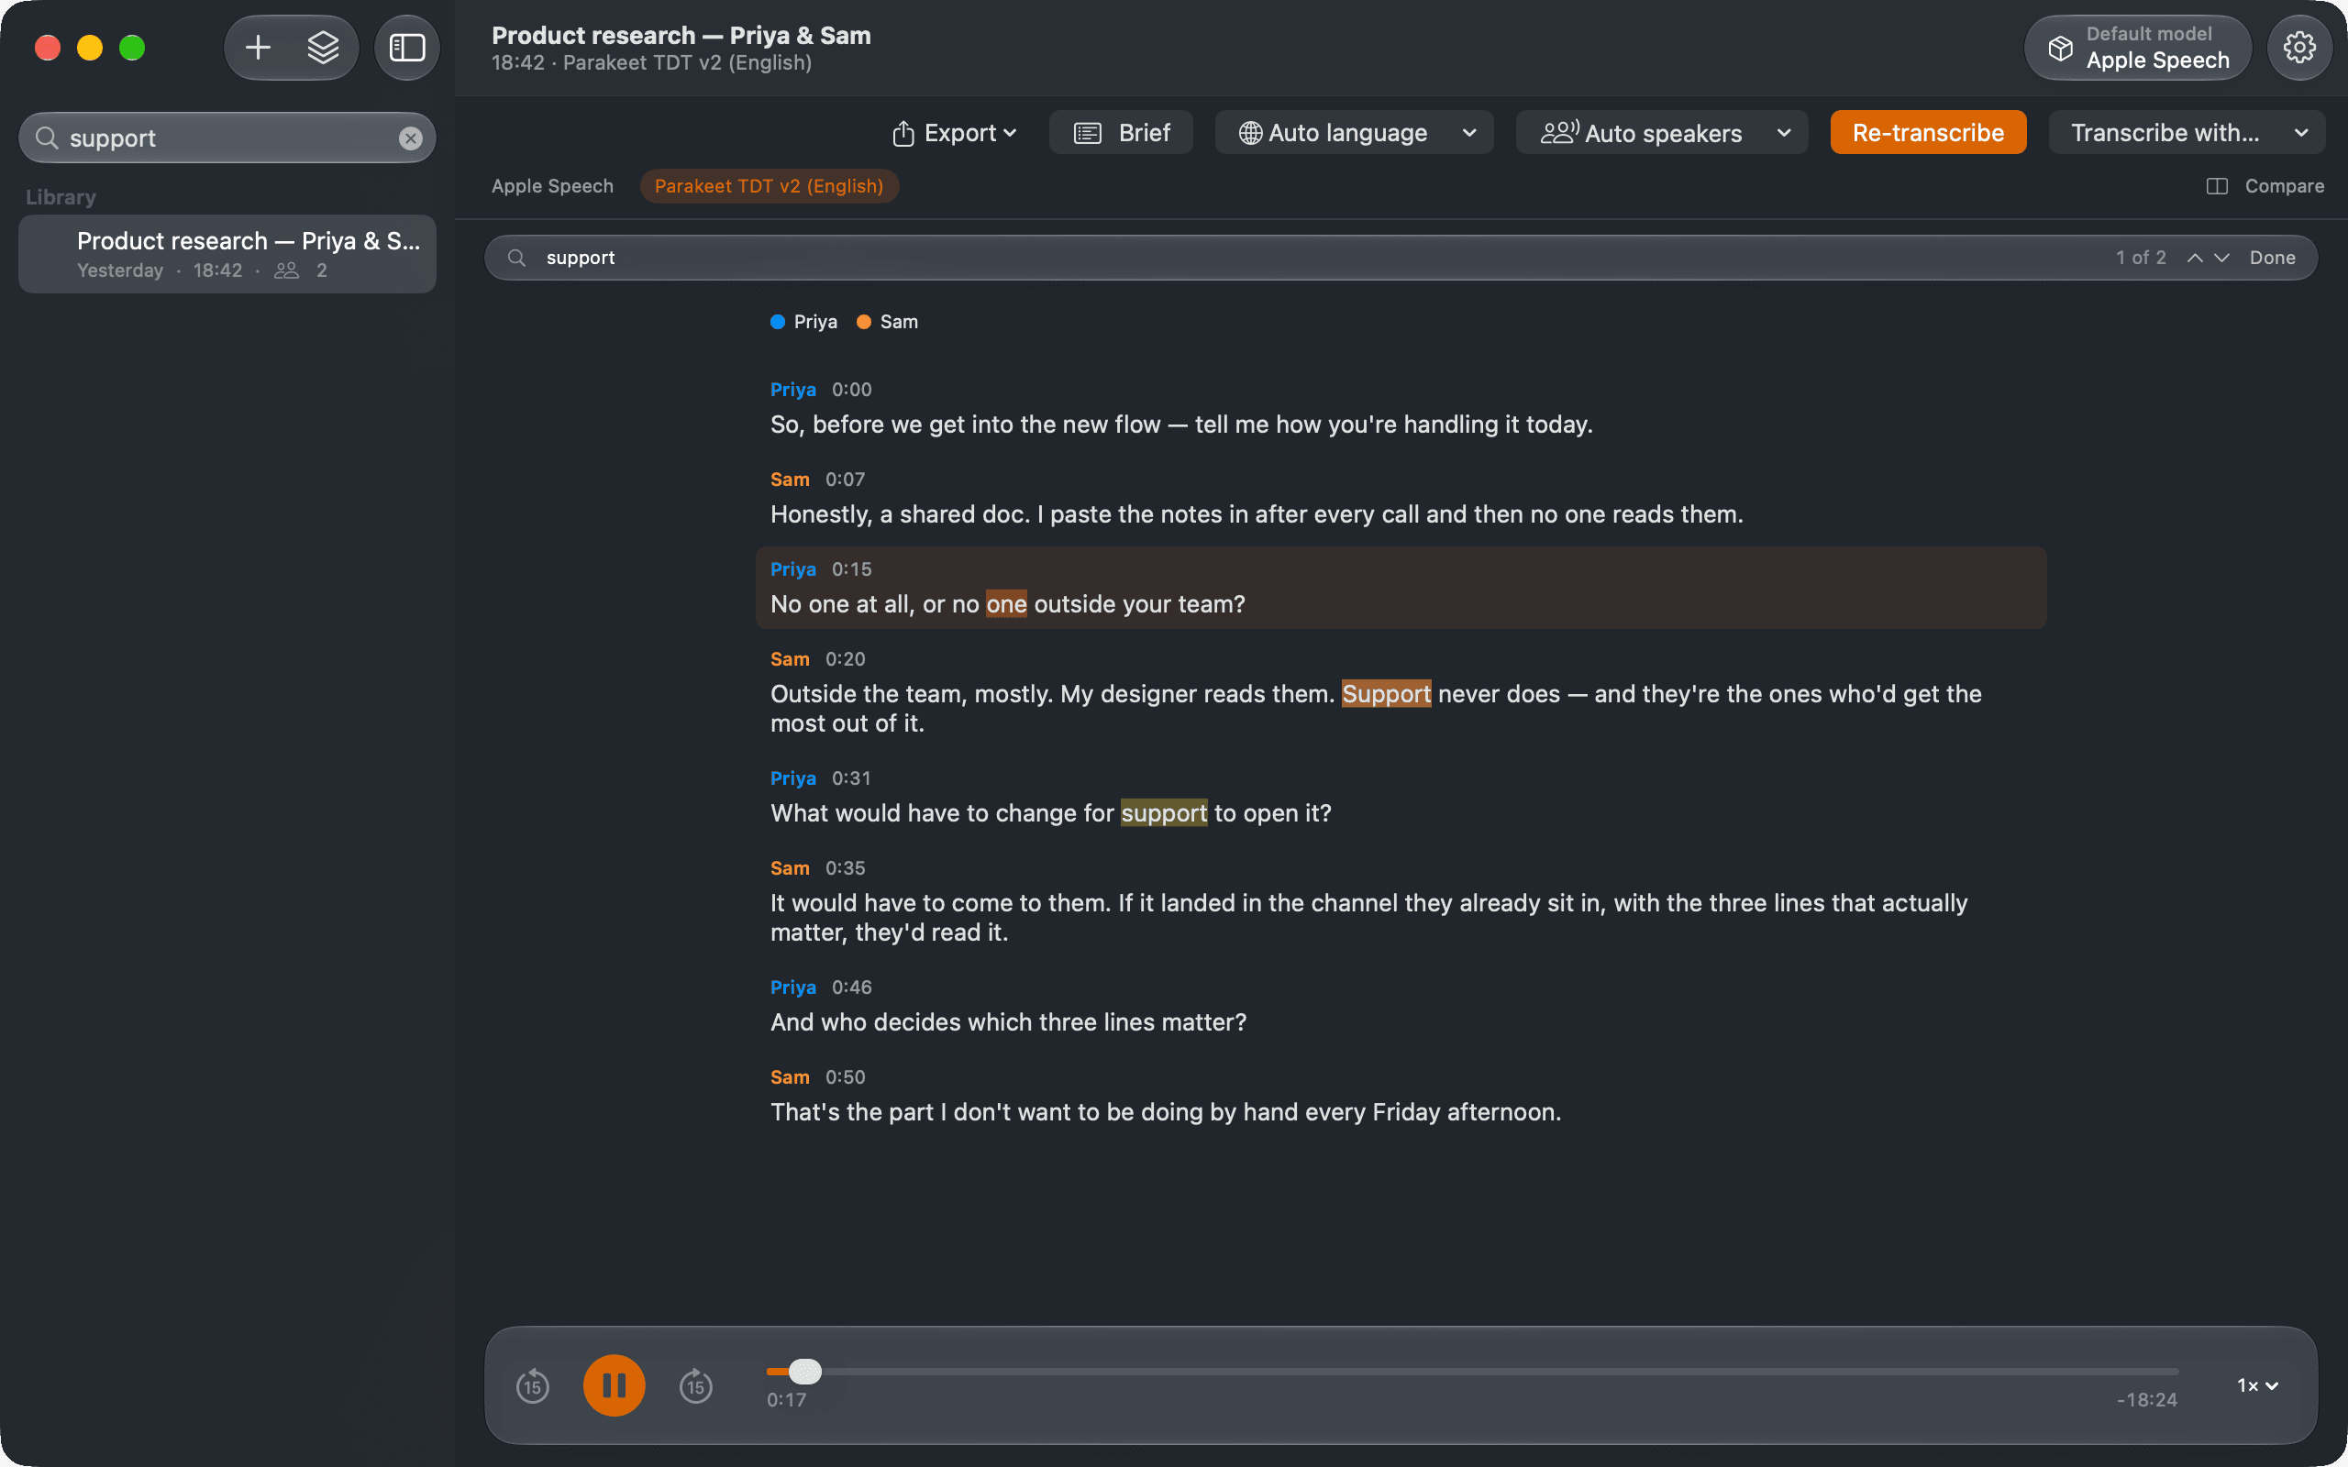Click Priya speaker label at 0:00
This screenshot has height=1467, width=2348.
click(x=792, y=390)
